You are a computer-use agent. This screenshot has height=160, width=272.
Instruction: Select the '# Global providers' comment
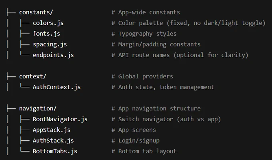pos(142,76)
